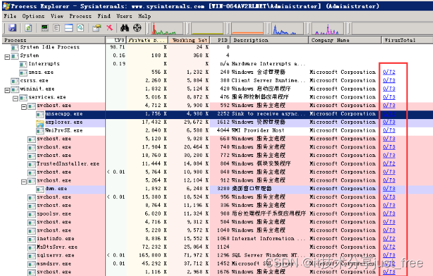The width and height of the screenshot is (433, 276).
Task: Collapse the wininit.exe tree node
Action: coord(7,90)
